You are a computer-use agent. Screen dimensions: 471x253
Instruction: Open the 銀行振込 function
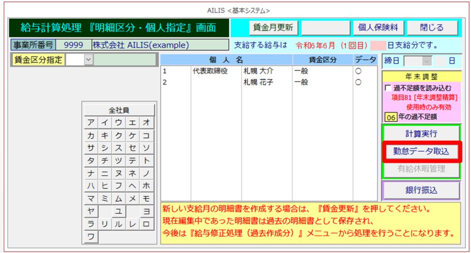[x=421, y=190]
